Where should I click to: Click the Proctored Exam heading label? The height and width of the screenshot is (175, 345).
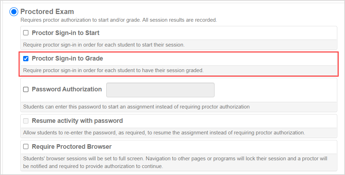pos(47,12)
